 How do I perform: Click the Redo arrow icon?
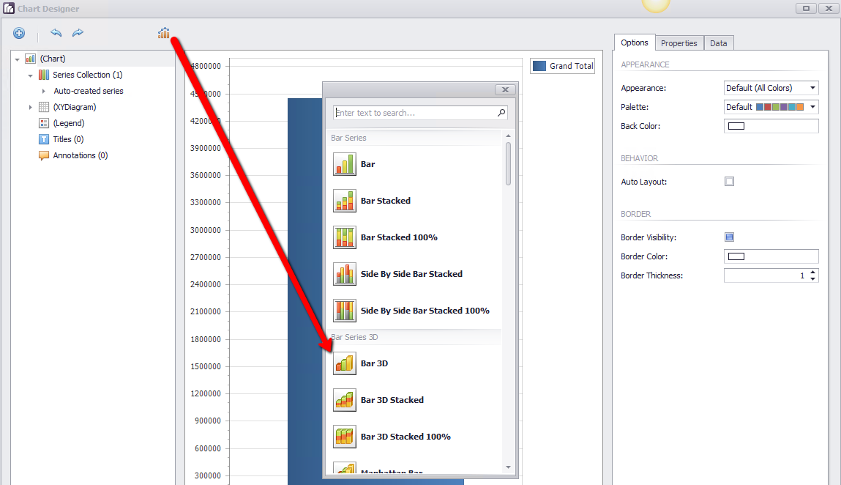coord(78,33)
